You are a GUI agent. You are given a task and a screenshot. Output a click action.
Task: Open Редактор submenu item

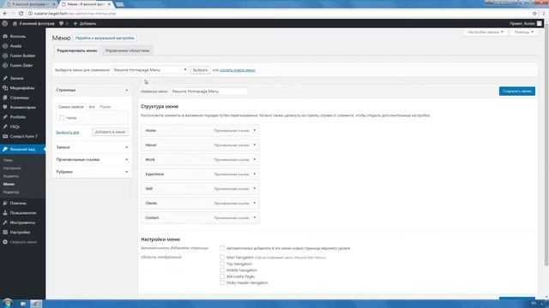coord(11,192)
